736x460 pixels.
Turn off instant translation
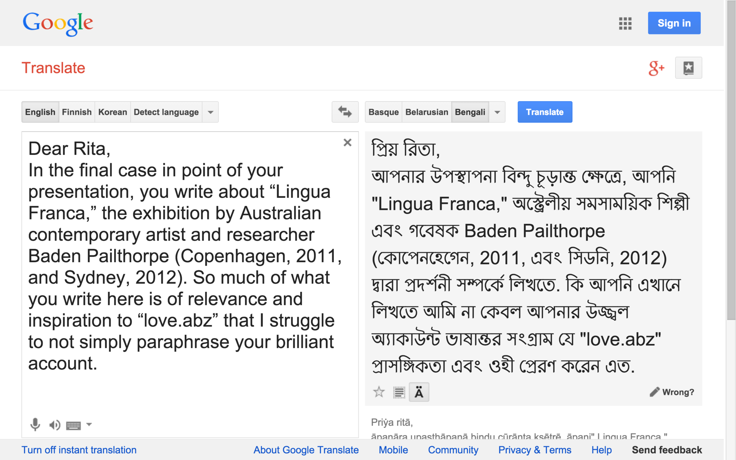coord(79,450)
